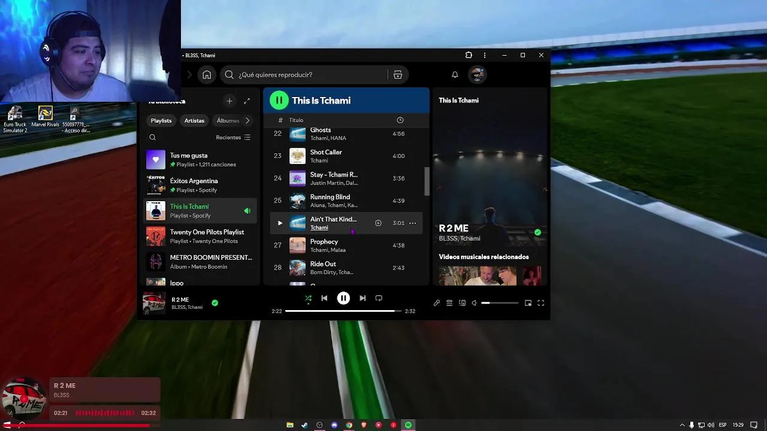Open the profile avatar menu
This screenshot has width=767, height=431.
[x=478, y=75]
